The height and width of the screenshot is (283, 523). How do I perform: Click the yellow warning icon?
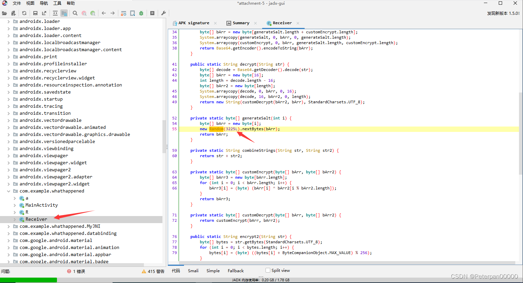click(144, 271)
